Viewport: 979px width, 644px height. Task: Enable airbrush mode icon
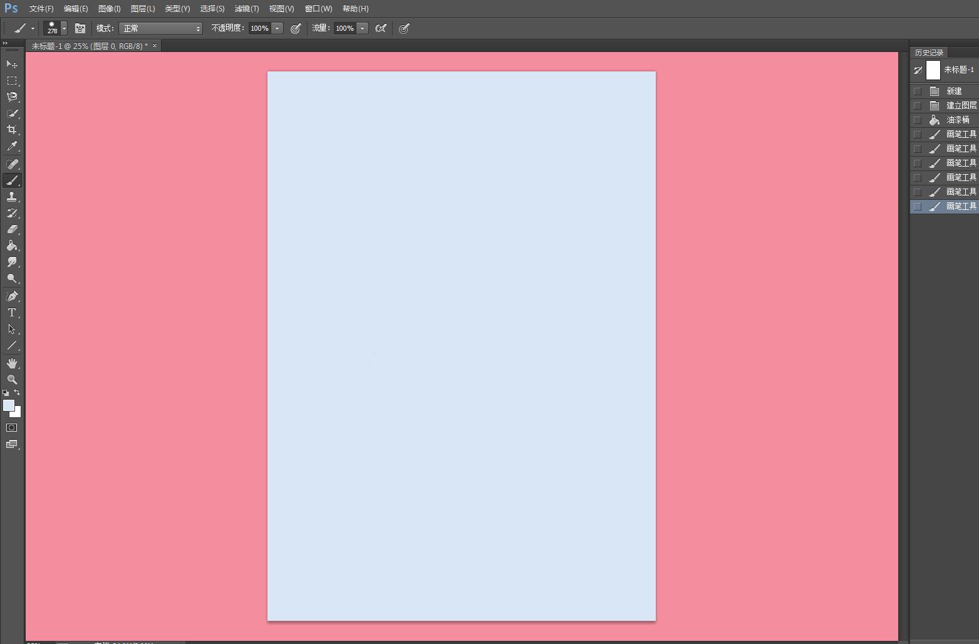tap(380, 28)
